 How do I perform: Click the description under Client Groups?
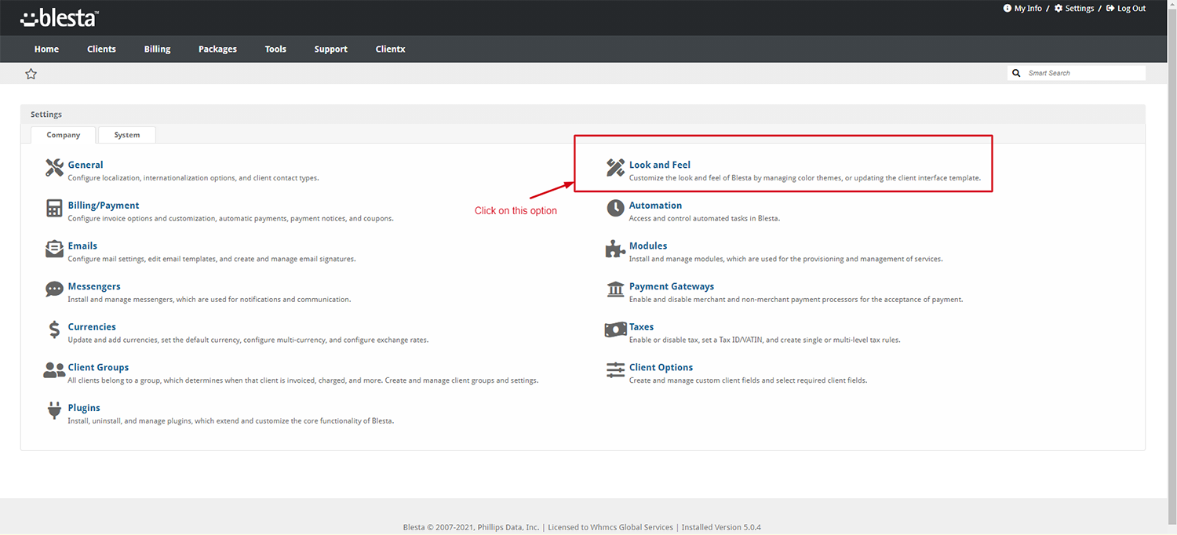tap(303, 380)
